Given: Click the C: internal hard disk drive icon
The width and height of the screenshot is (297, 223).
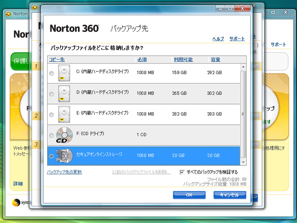Looking at the screenshot, I should point(64,73).
